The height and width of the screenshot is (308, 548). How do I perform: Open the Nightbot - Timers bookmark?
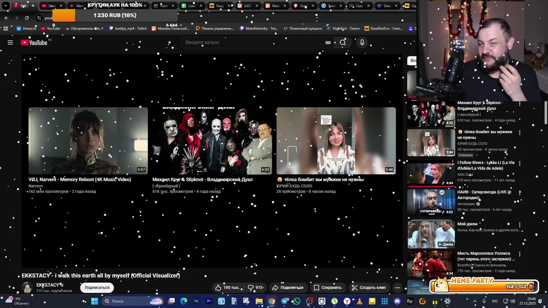[x=343, y=28]
